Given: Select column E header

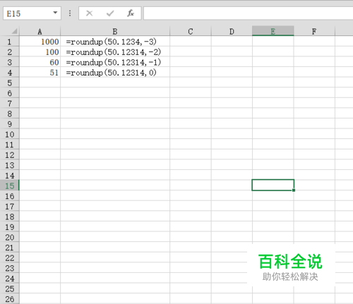Looking at the screenshot, I should (x=273, y=31).
